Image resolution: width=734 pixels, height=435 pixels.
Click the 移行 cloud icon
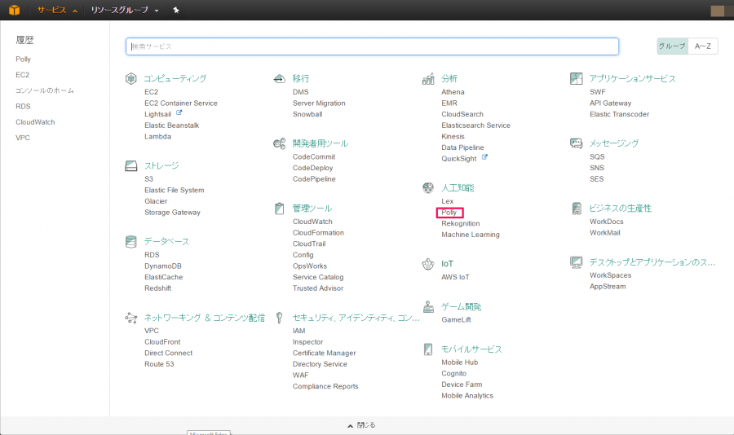pyautogui.click(x=280, y=78)
